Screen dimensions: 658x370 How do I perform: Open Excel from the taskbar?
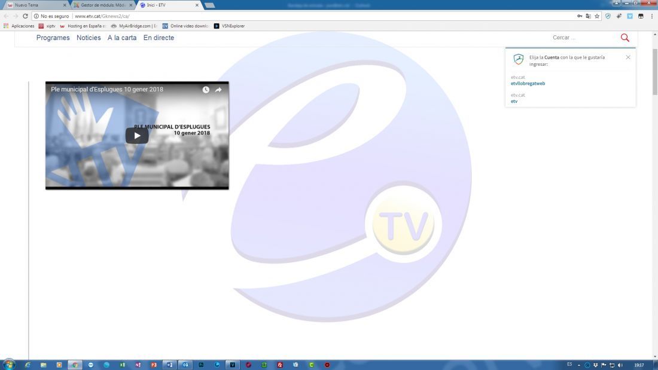[122, 365]
